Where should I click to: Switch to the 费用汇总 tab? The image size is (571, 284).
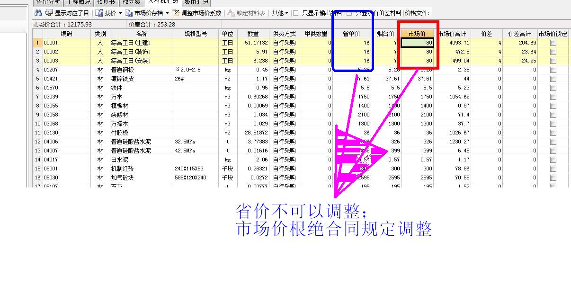pos(196,2)
